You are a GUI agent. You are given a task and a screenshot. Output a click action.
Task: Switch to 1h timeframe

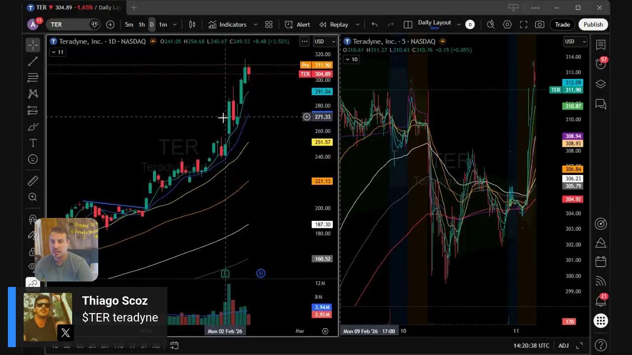click(x=142, y=25)
